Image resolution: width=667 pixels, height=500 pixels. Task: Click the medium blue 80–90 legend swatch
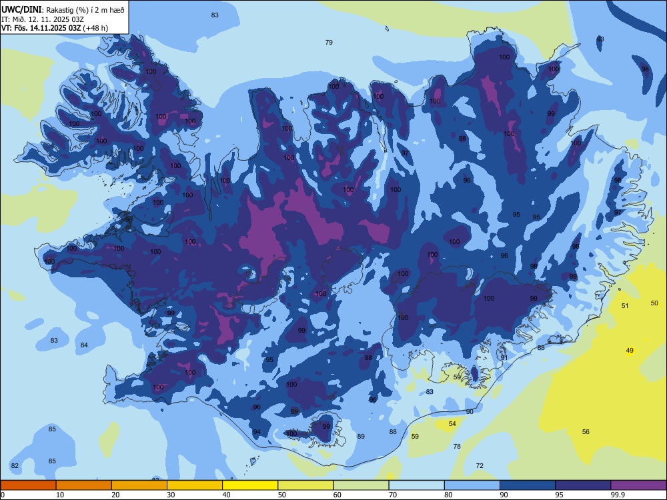[472, 485]
